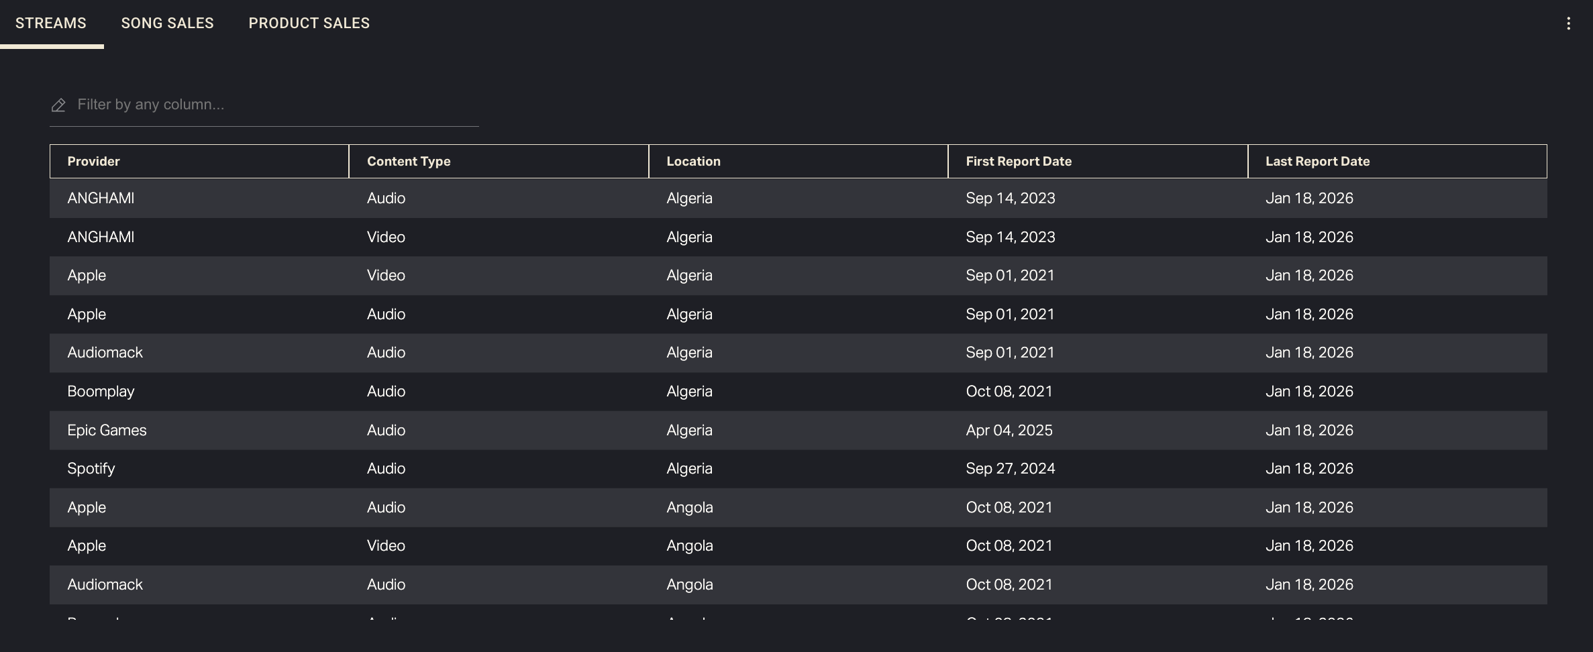The height and width of the screenshot is (652, 1593).
Task: Click the Spotify provider cell
Action: [91, 469]
